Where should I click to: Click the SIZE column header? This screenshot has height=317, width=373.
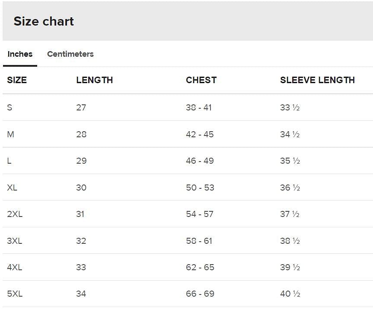pos(16,80)
